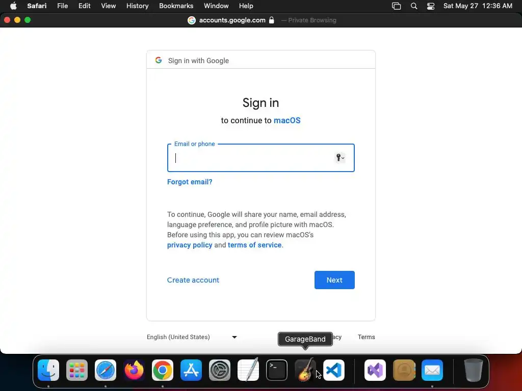The height and width of the screenshot is (391, 522).
Task: Click the Google favicon in address bar
Action: [192, 20]
